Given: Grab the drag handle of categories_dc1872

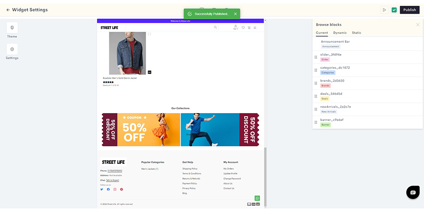Looking at the screenshot, I should click(x=316, y=70).
